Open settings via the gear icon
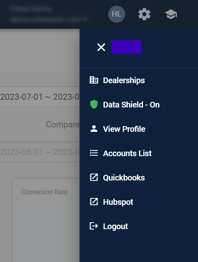Screen dimensions: 198x262 (144, 14)
